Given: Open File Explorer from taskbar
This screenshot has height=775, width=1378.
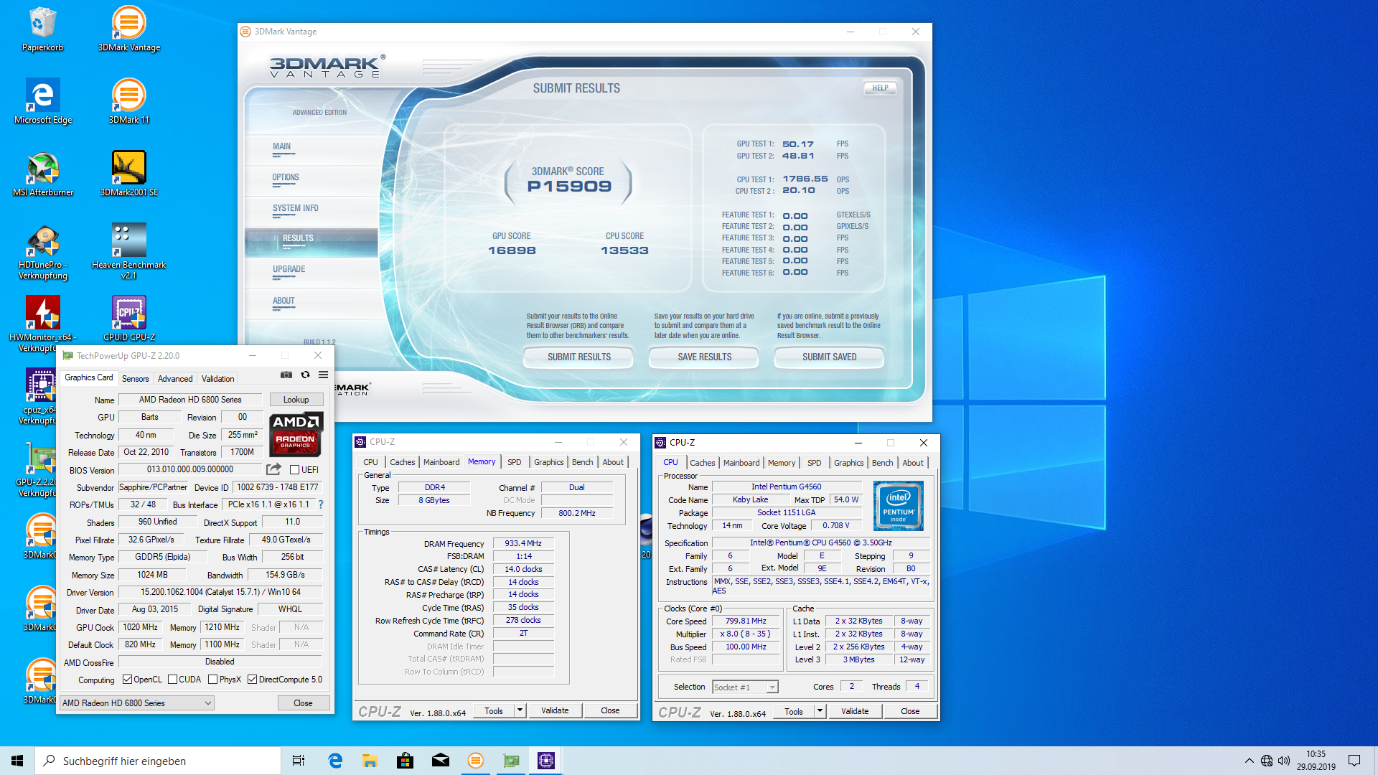Looking at the screenshot, I should [370, 761].
